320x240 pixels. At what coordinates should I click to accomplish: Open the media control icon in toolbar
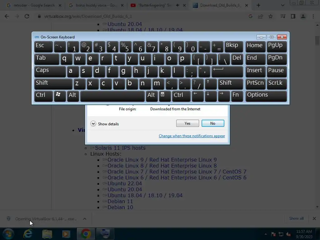click(282, 16)
